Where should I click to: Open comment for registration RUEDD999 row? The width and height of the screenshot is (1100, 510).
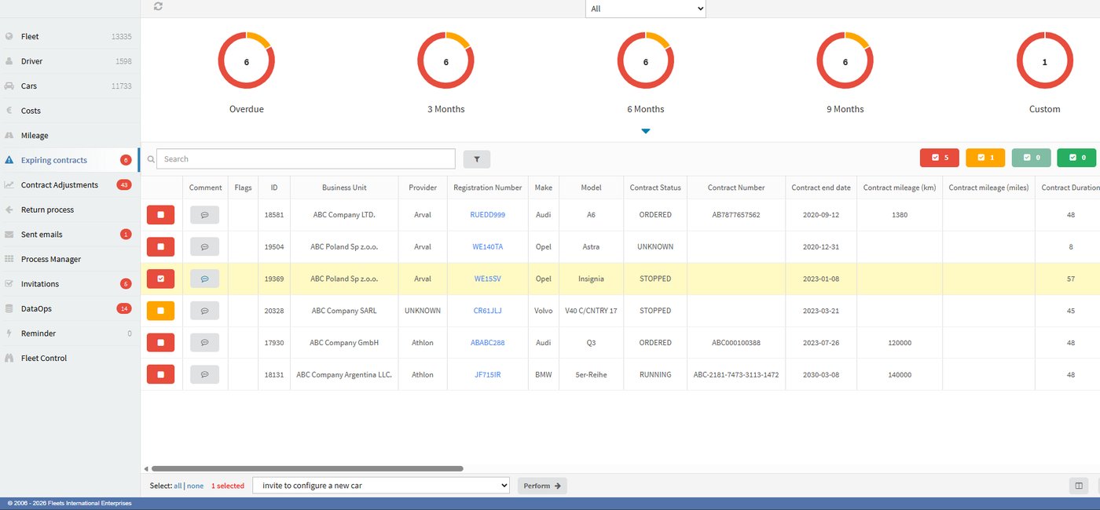click(204, 214)
